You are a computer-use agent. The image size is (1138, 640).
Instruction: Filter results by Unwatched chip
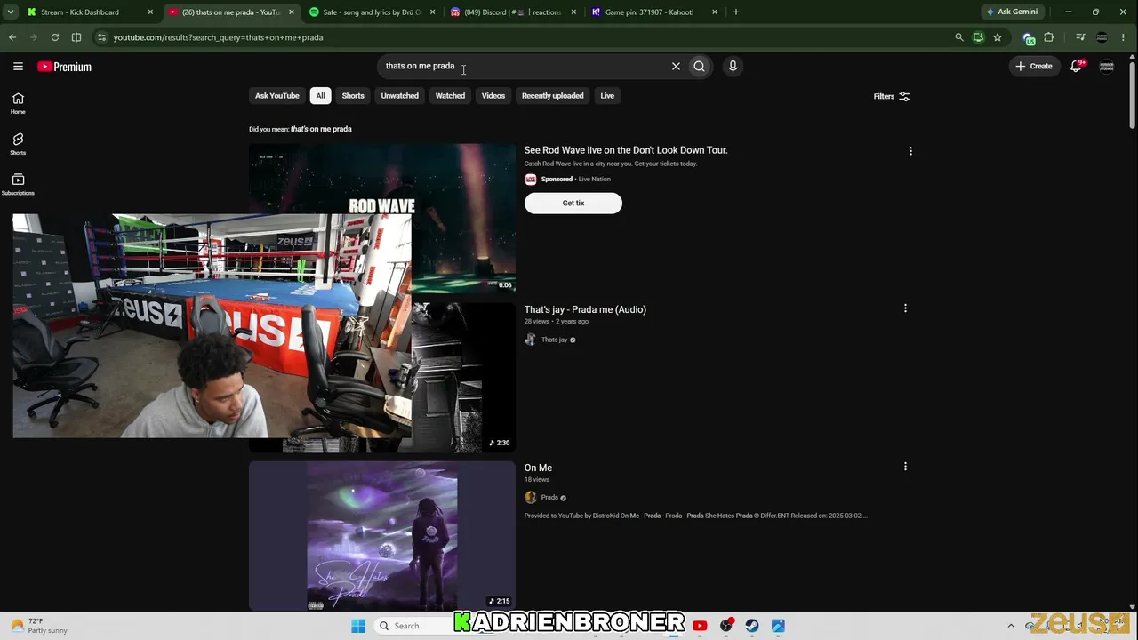(x=399, y=96)
